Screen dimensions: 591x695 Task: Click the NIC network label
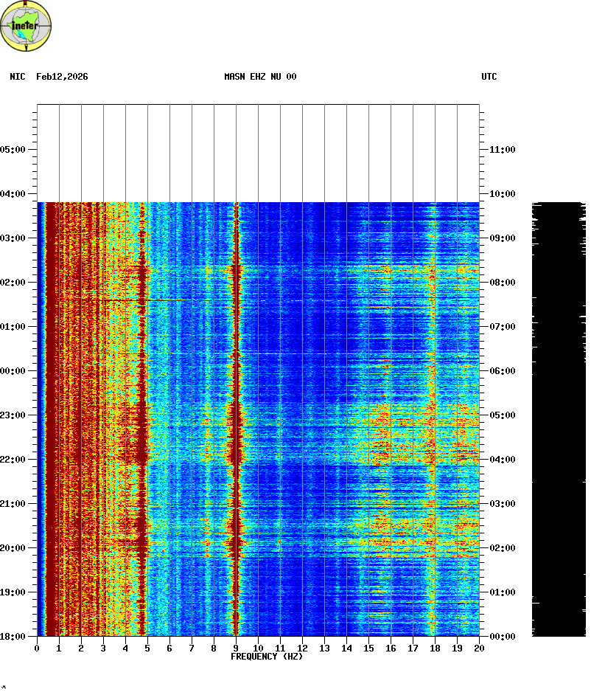point(17,77)
